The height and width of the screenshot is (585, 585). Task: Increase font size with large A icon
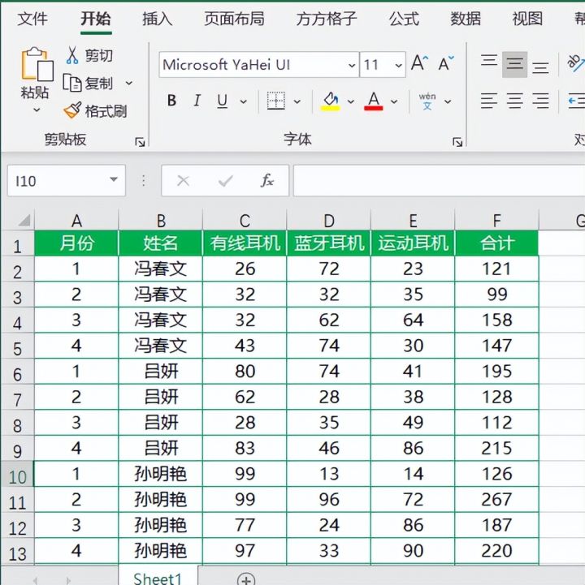tap(419, 63)
